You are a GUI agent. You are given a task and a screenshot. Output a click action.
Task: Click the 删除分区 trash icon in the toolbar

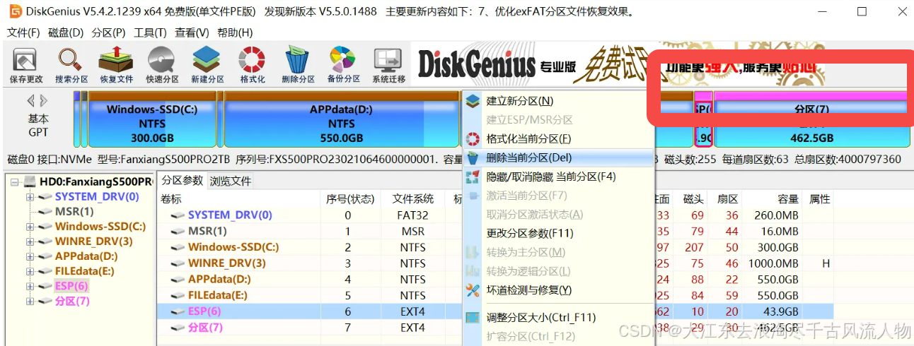pyautogui.click(x=298, y=65)
